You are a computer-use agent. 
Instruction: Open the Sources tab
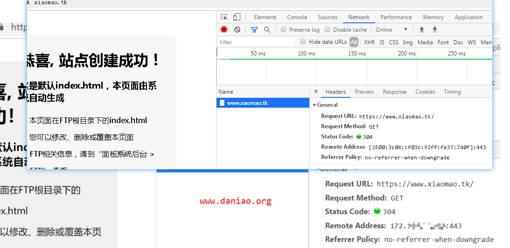point(328,17)
